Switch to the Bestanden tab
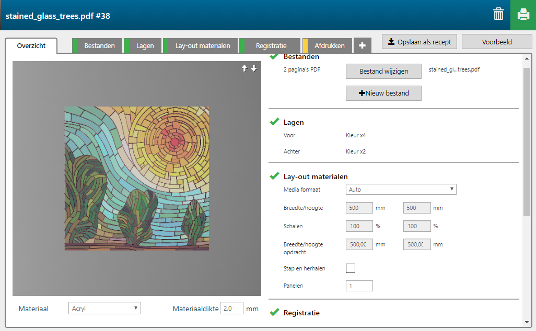 click(97, 45)
